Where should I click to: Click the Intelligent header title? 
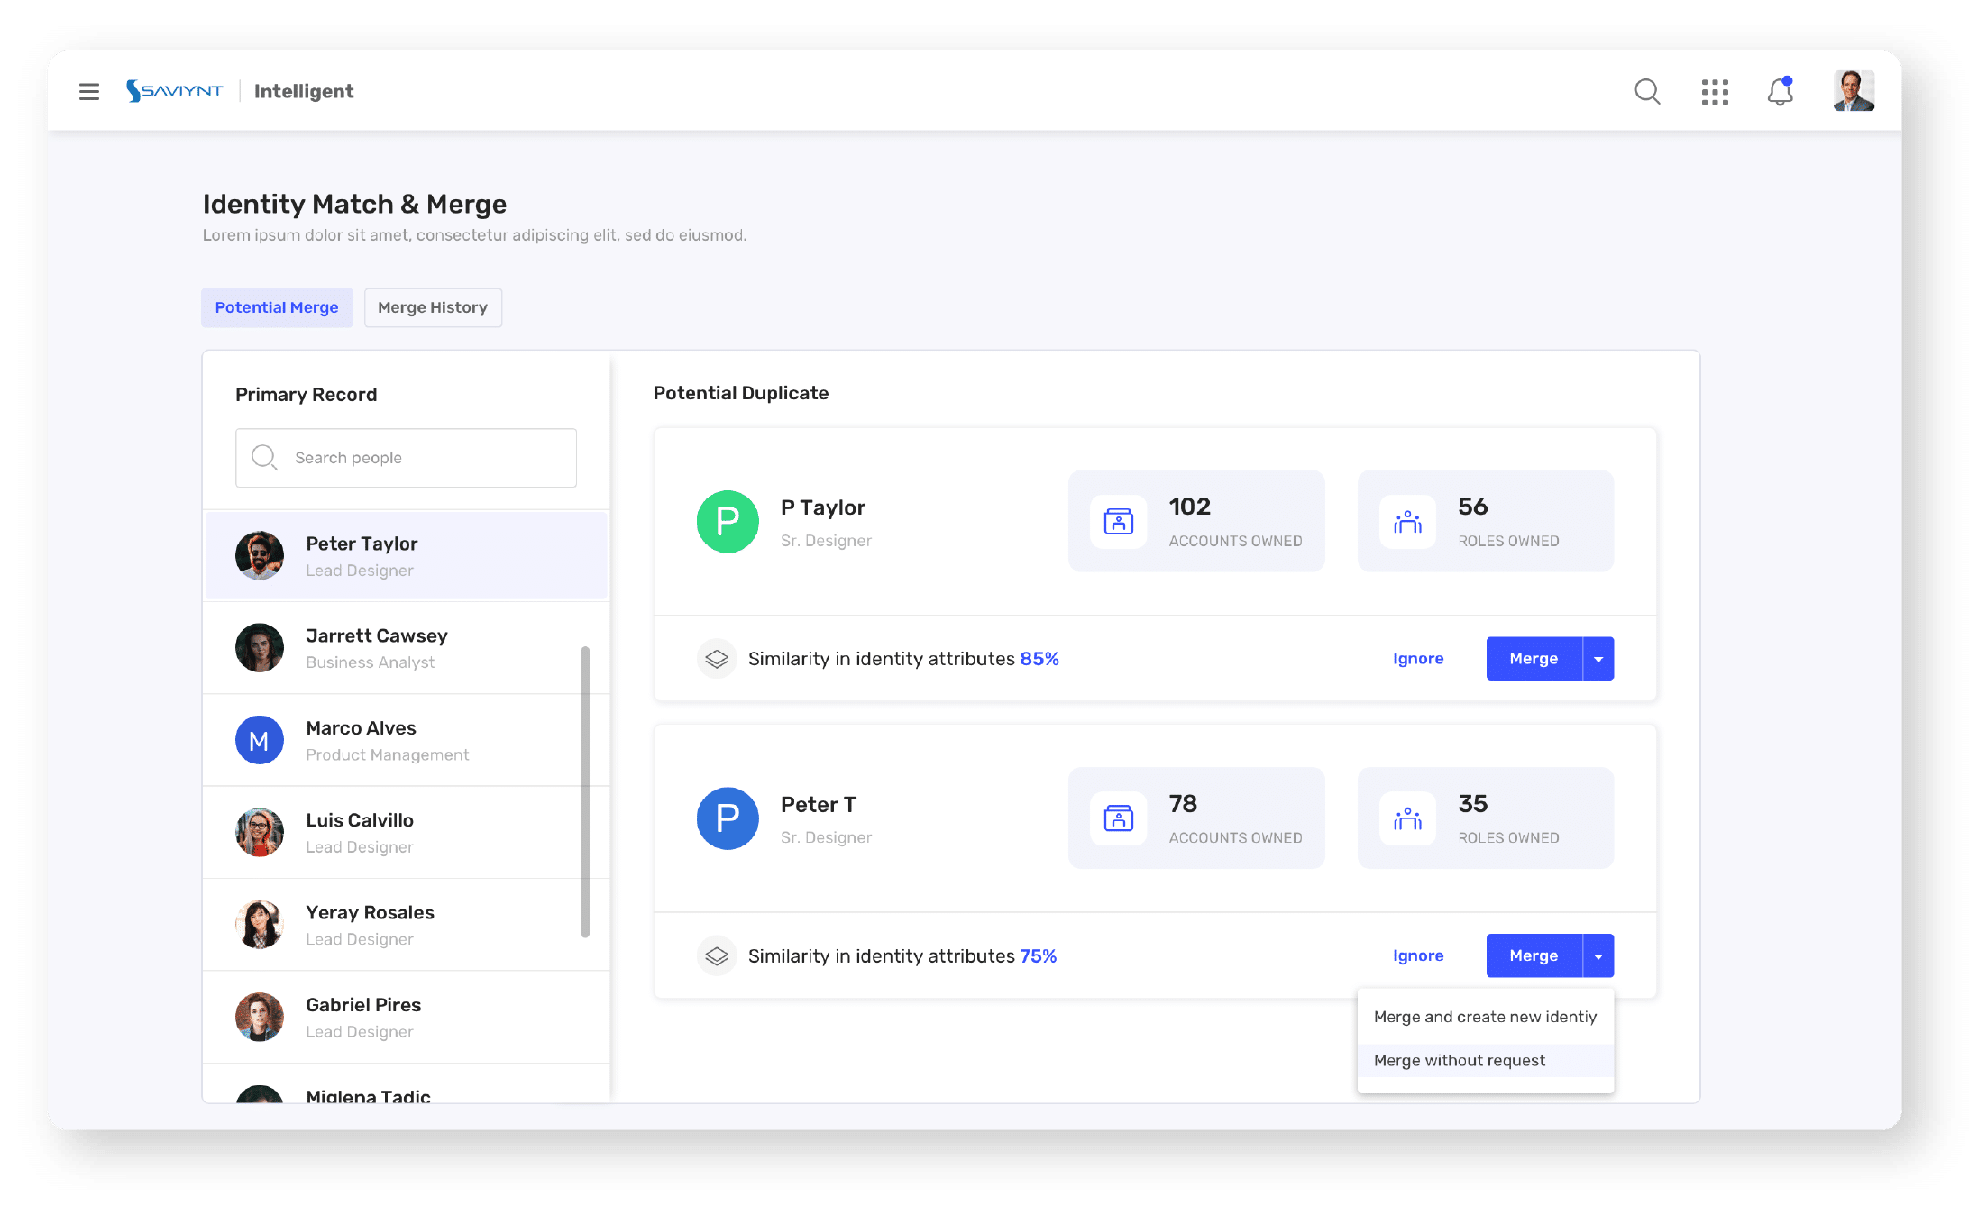click(x=304, y=91)
